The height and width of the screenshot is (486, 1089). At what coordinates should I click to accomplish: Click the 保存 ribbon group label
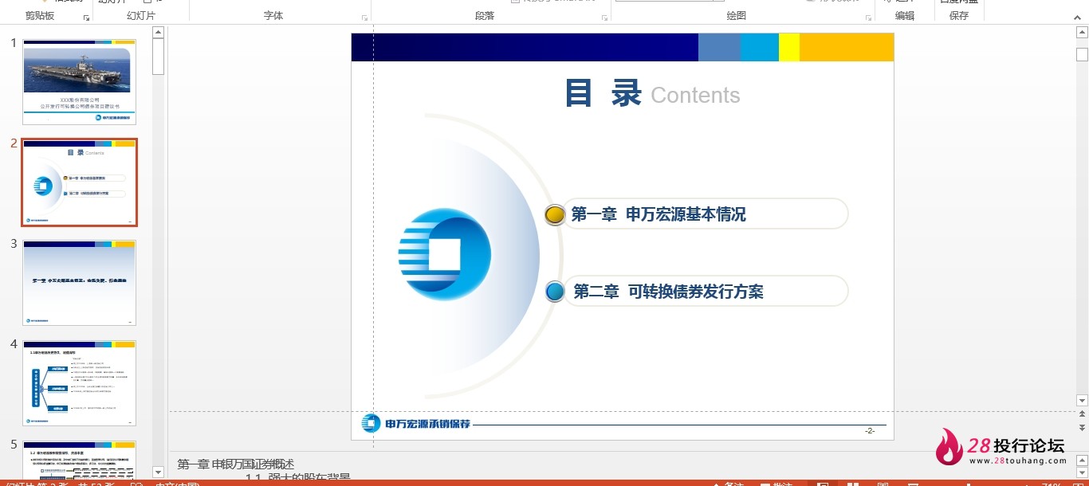[959, 16]
